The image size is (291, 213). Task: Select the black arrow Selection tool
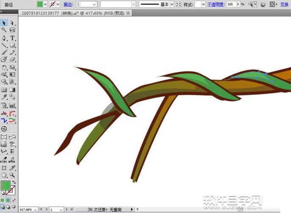click(4, 23)
